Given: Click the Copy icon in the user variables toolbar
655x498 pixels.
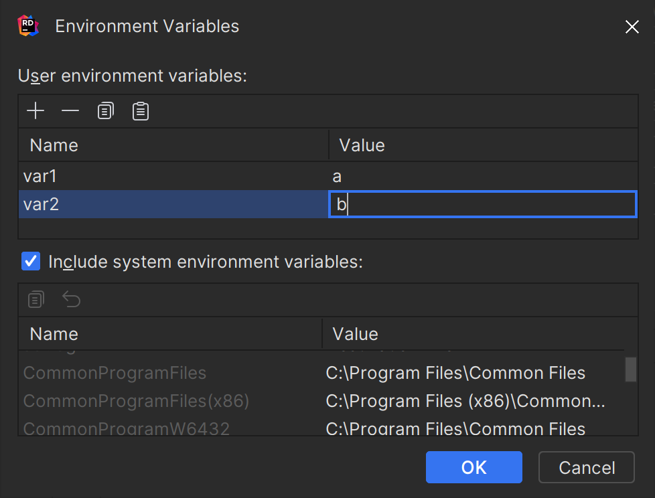Looking at the screenshot, I should coord(105,110).
